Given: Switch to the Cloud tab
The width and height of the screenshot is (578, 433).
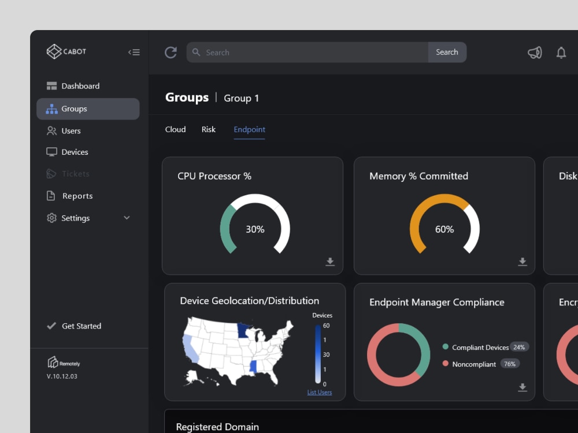Looking at the screenshot, I should pyautogui.click(x=176, y=129).
